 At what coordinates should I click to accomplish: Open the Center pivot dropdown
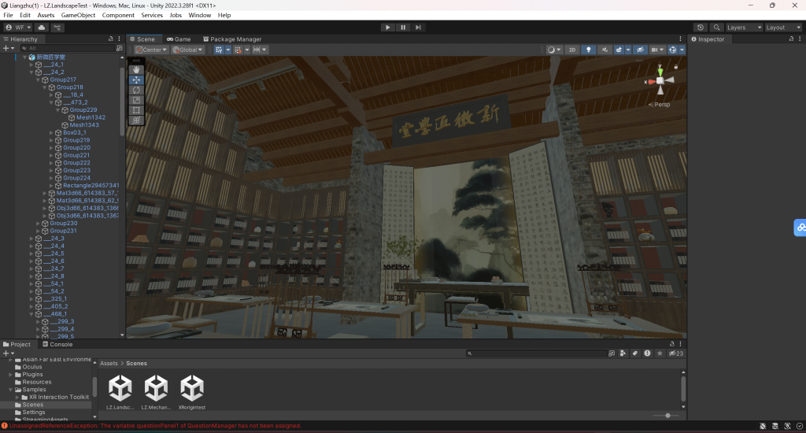tap(151, 50)
